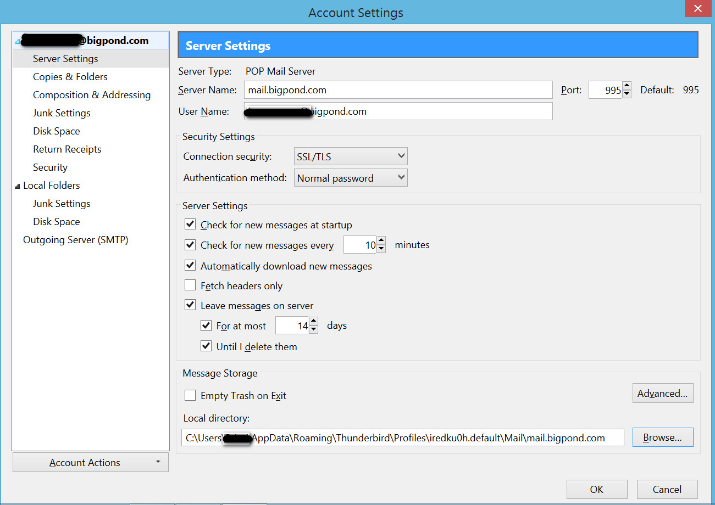This screenshot has height=505, width=715.
Task: Open Outgoing Server (SMTP) settings
Action: pyautogui.click(x=75, y=240)
